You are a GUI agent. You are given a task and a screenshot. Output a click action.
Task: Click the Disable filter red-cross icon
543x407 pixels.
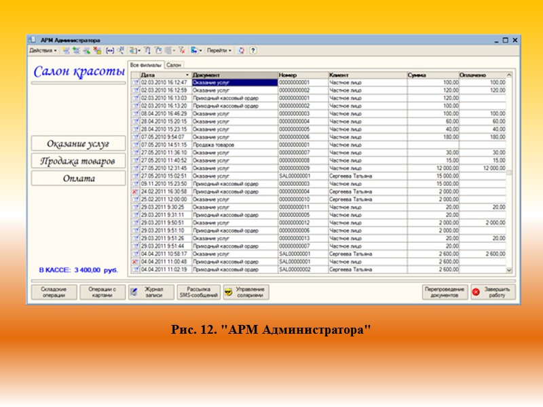coord(182,50)
